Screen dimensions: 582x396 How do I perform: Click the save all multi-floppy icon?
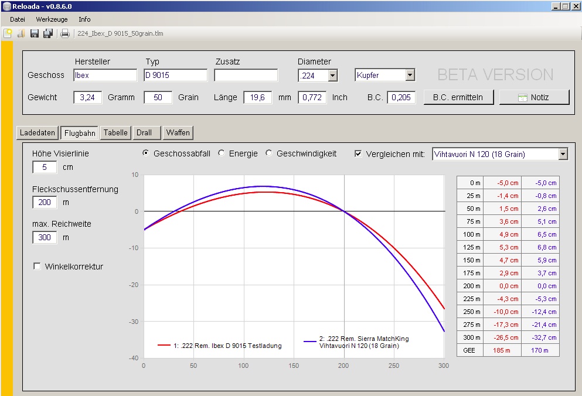coord(48,33)
